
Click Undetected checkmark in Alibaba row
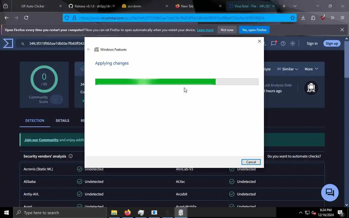coord(80,181)
